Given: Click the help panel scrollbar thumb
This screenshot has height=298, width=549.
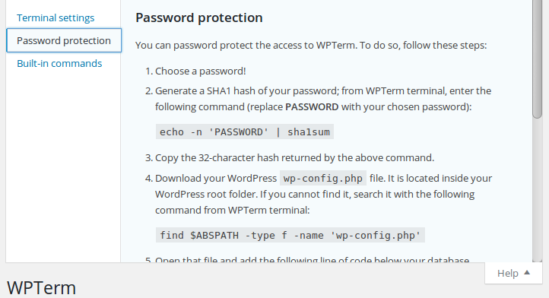Looking at the screenshot, I should pyautogui.click(x=537, y=59).
